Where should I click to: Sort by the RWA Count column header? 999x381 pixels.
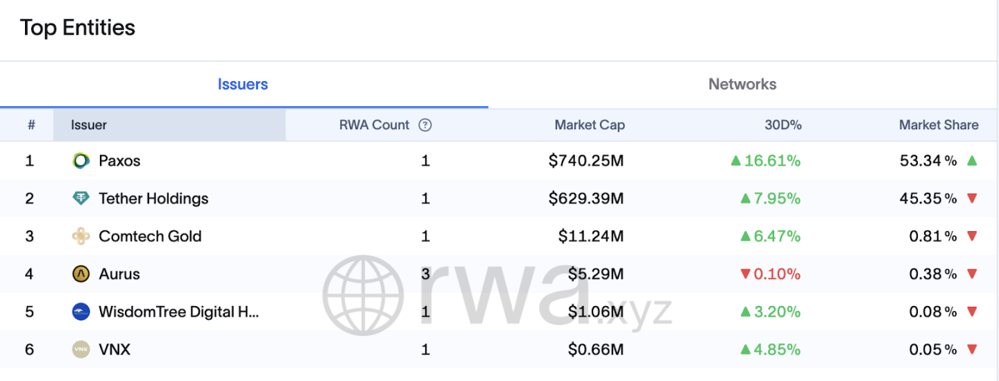click(x=375, y=126)
